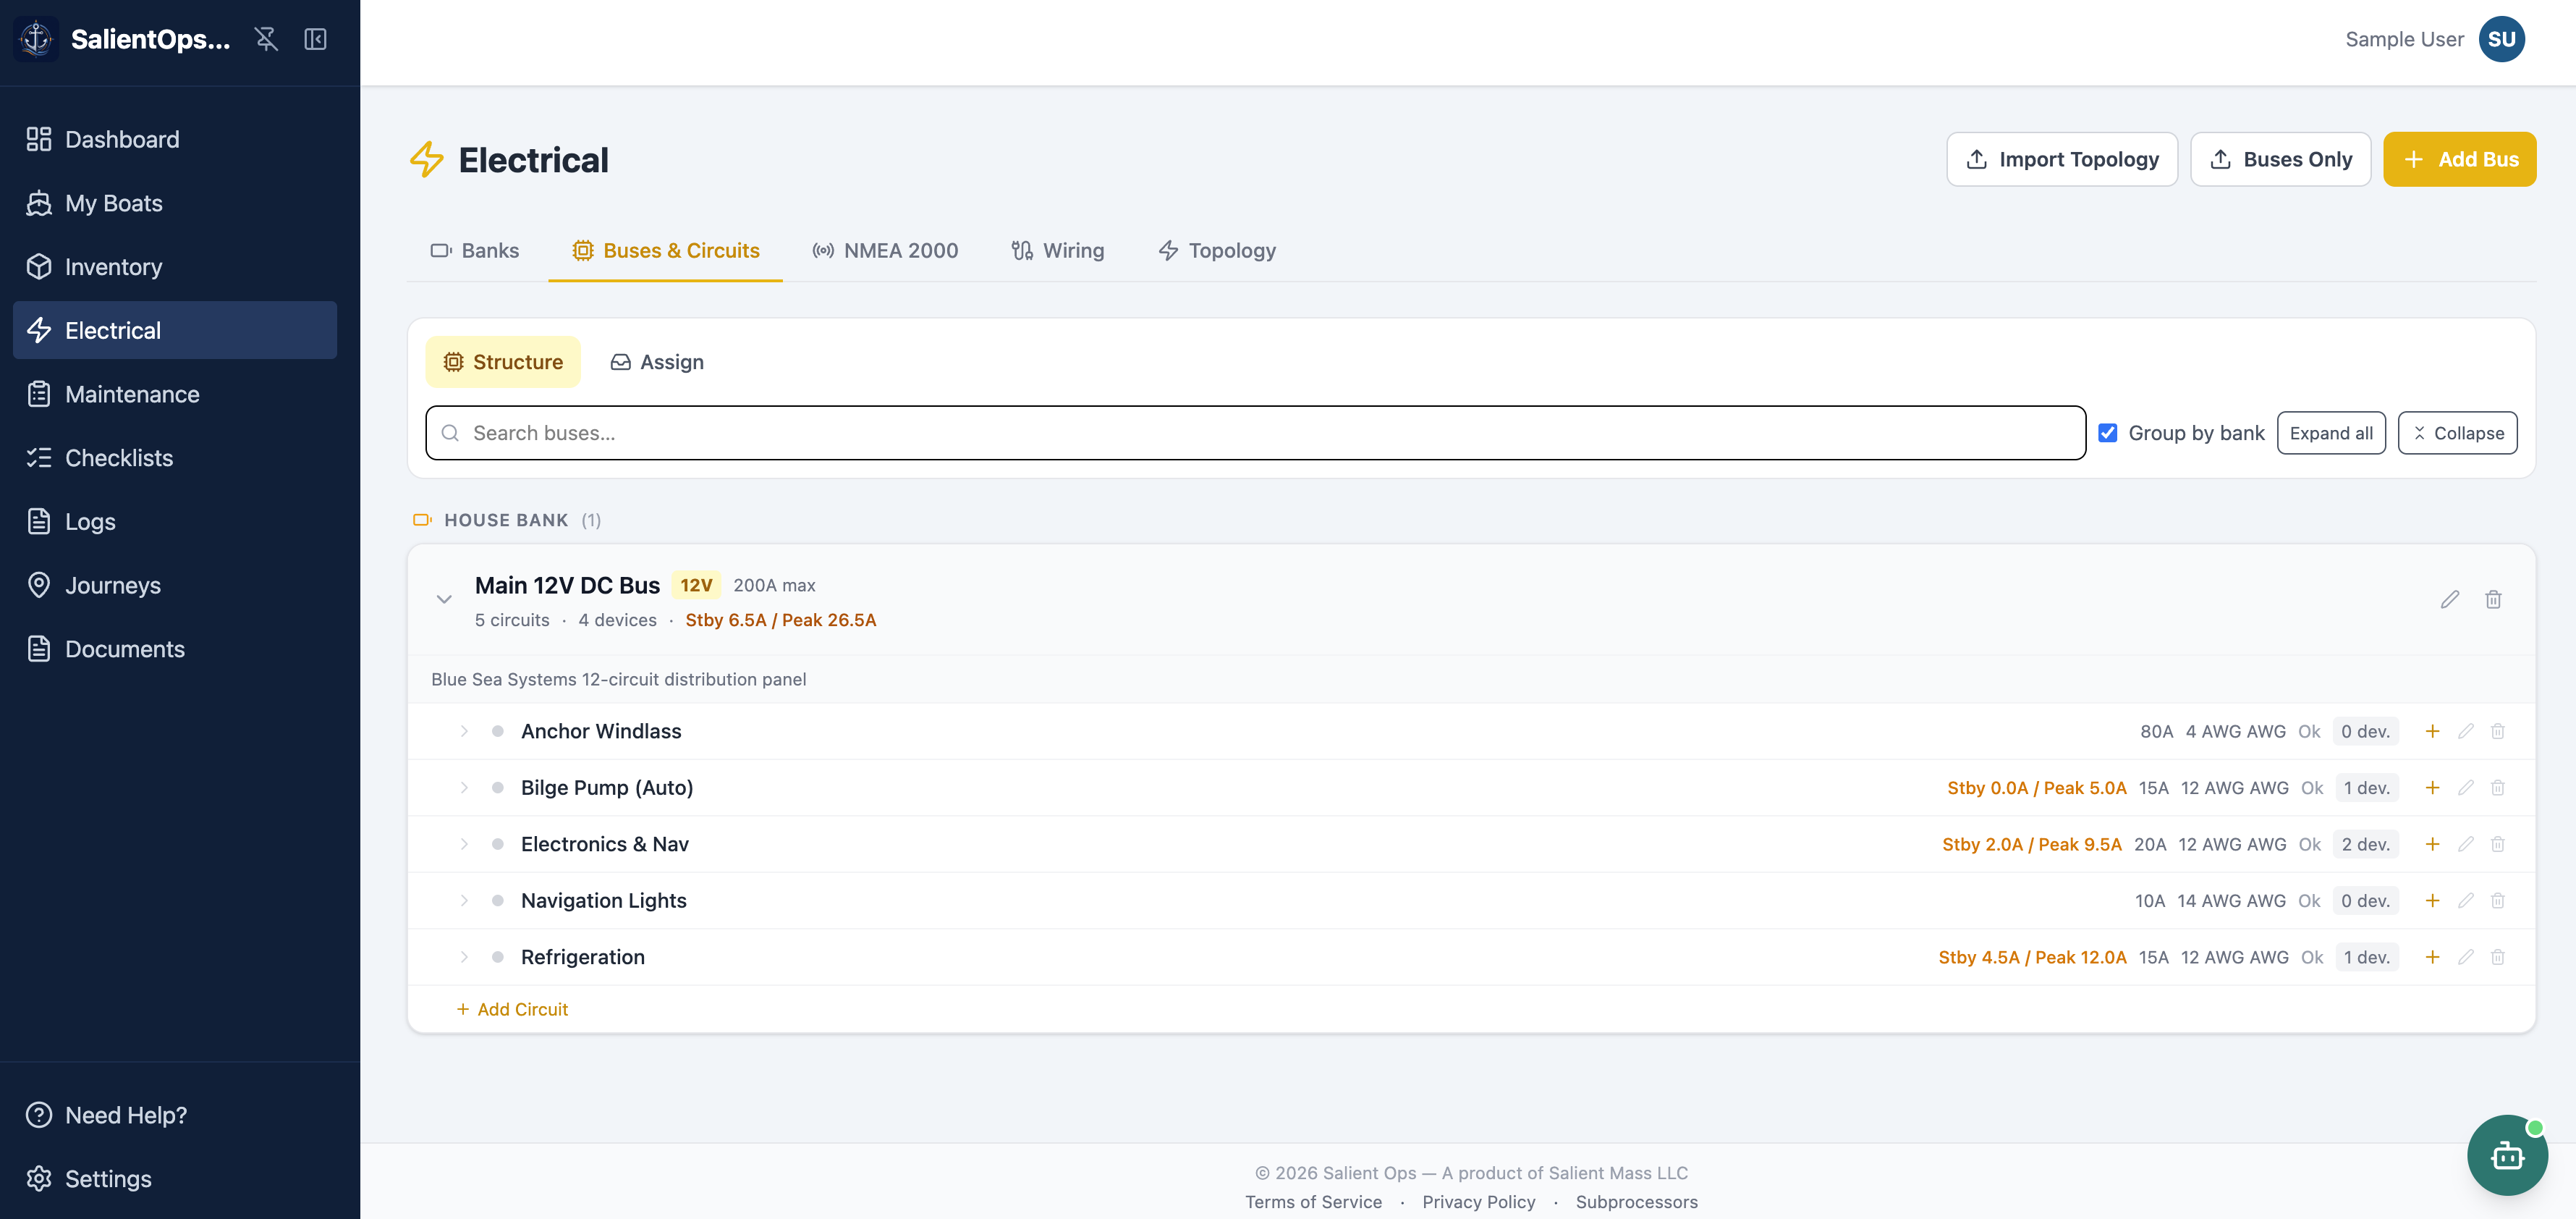
Task: Select the Buses & Circuits tab
Action: 666,251
